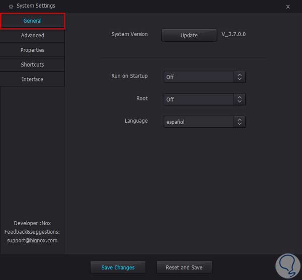Go to the Shortcuts tab
This screenshot has height=280, width=302.
(x=32, y=65)
